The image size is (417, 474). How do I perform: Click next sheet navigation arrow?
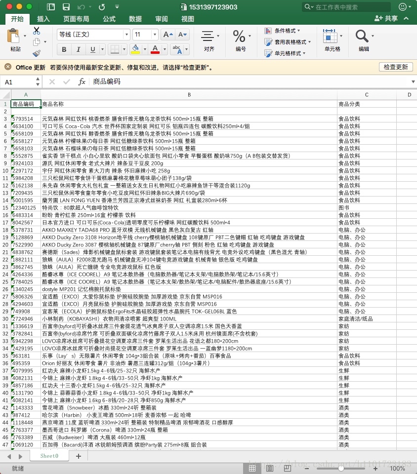[x=20, y=456]
